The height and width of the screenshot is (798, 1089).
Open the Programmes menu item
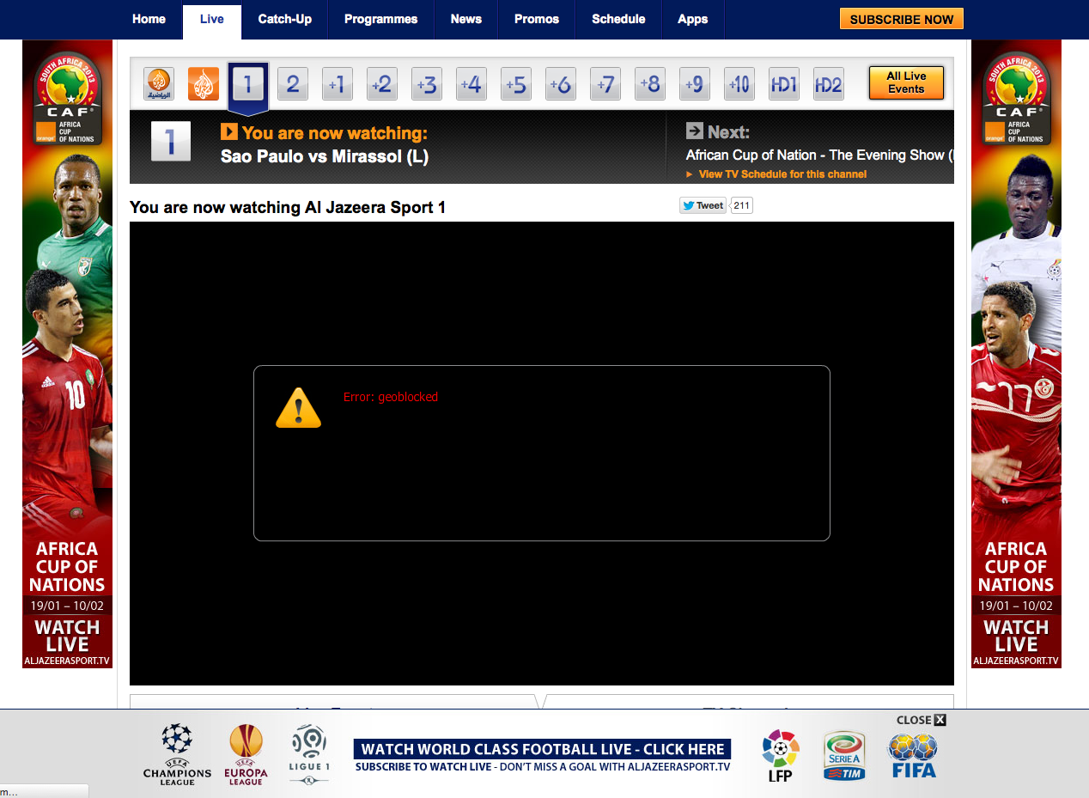[381, 20]
